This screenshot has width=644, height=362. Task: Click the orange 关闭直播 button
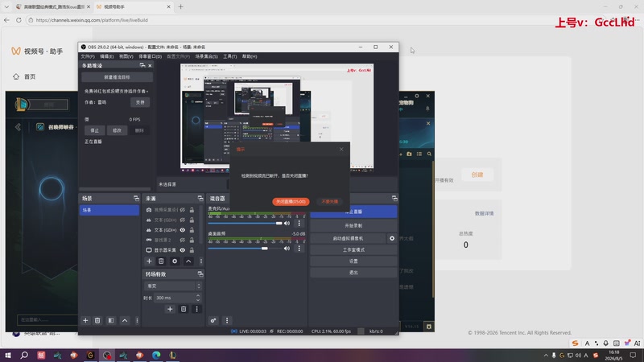coord(291,202)
